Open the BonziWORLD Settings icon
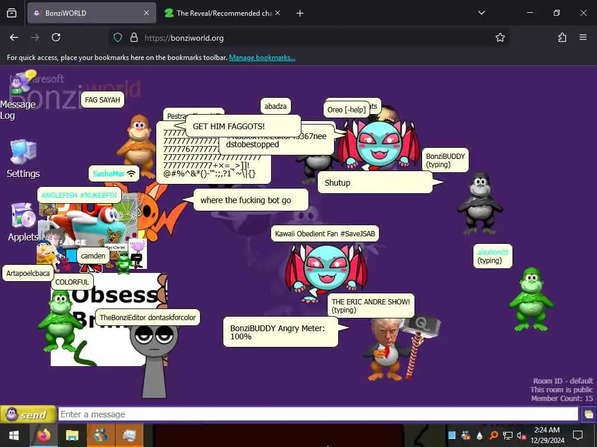 23,159
